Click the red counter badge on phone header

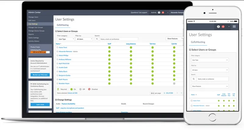(x=223, y=26)
